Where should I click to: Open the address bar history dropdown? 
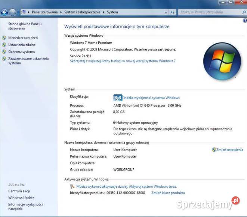tap(166, 12)
